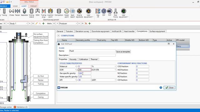Screen dimensions: 200x112
Task: Click the Description input field
Action: [92, 55]
